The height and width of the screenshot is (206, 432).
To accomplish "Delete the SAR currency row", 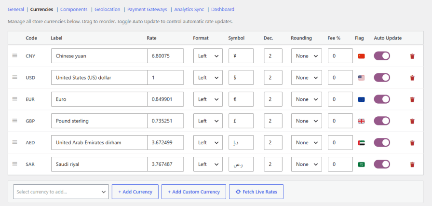I will point(412,165).
